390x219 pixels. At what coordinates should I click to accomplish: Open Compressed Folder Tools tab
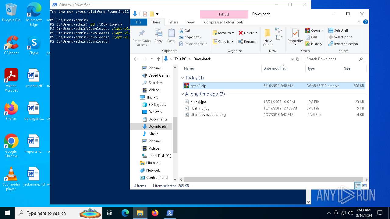pyautogui.click(x=224, y=22)
